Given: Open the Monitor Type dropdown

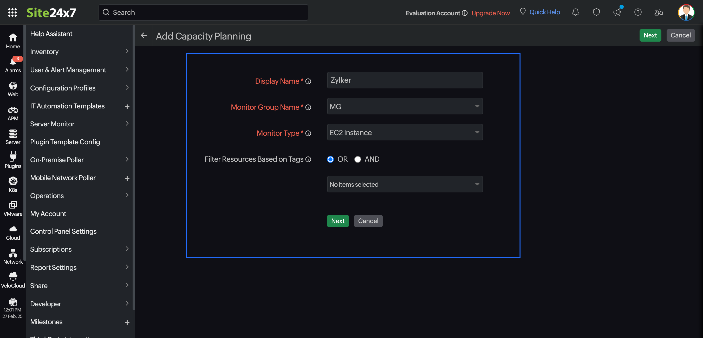Looking at the screenshot, I should tap(405, 132).
